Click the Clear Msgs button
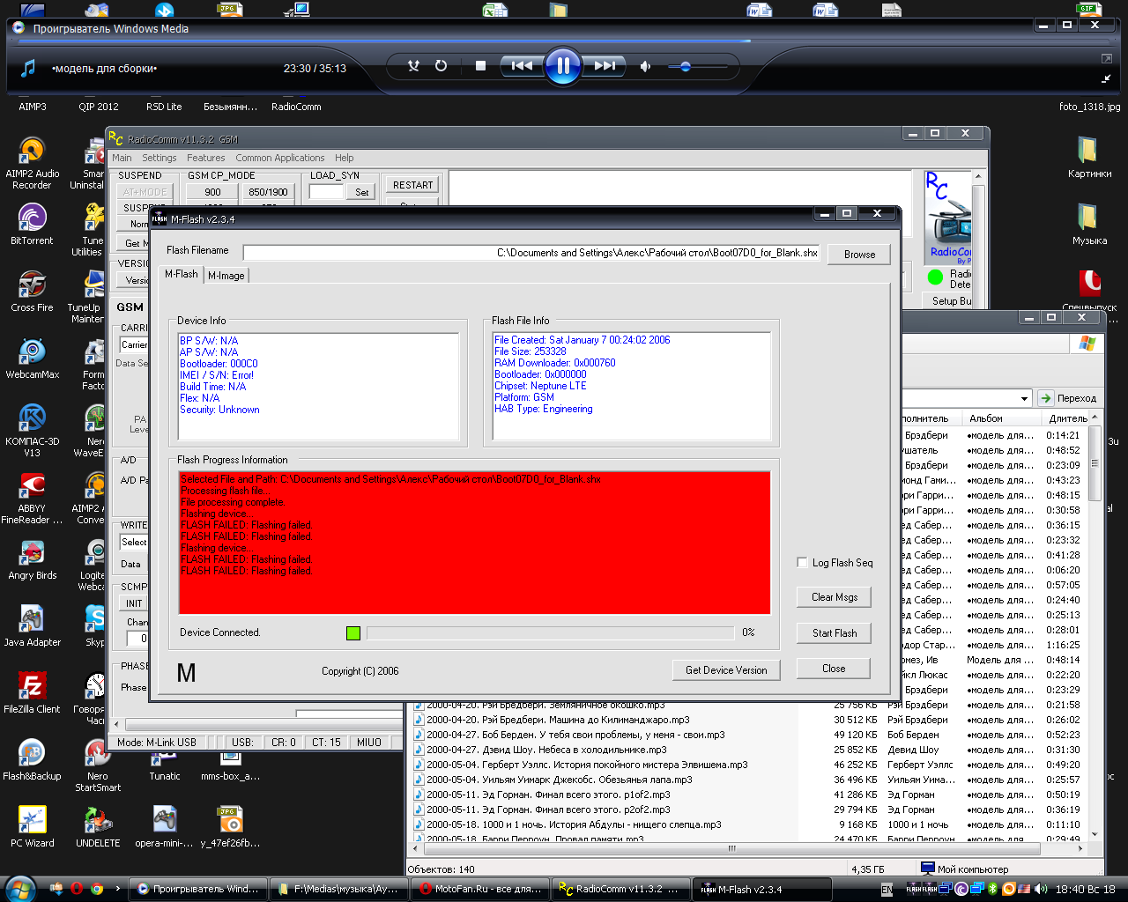The width and height of the screenshot is (1128, 902). point(834,596)
